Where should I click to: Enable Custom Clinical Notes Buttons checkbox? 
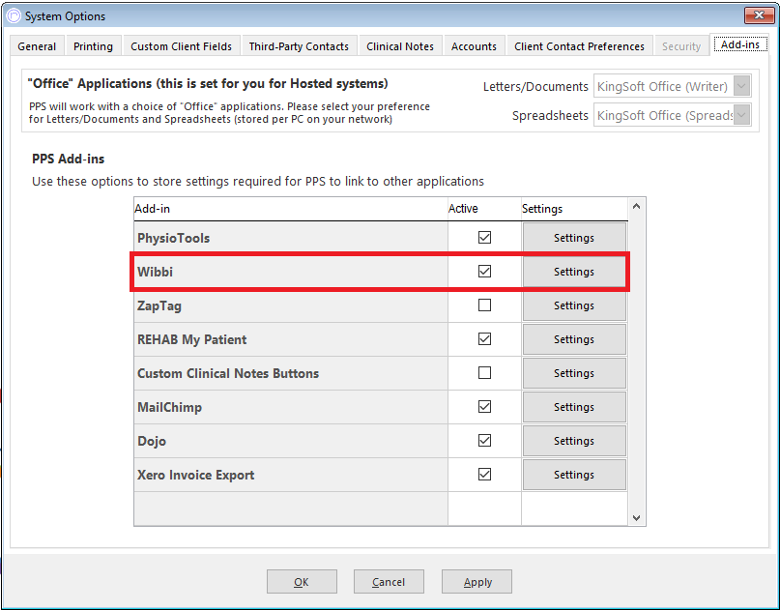tap(484, 372)
